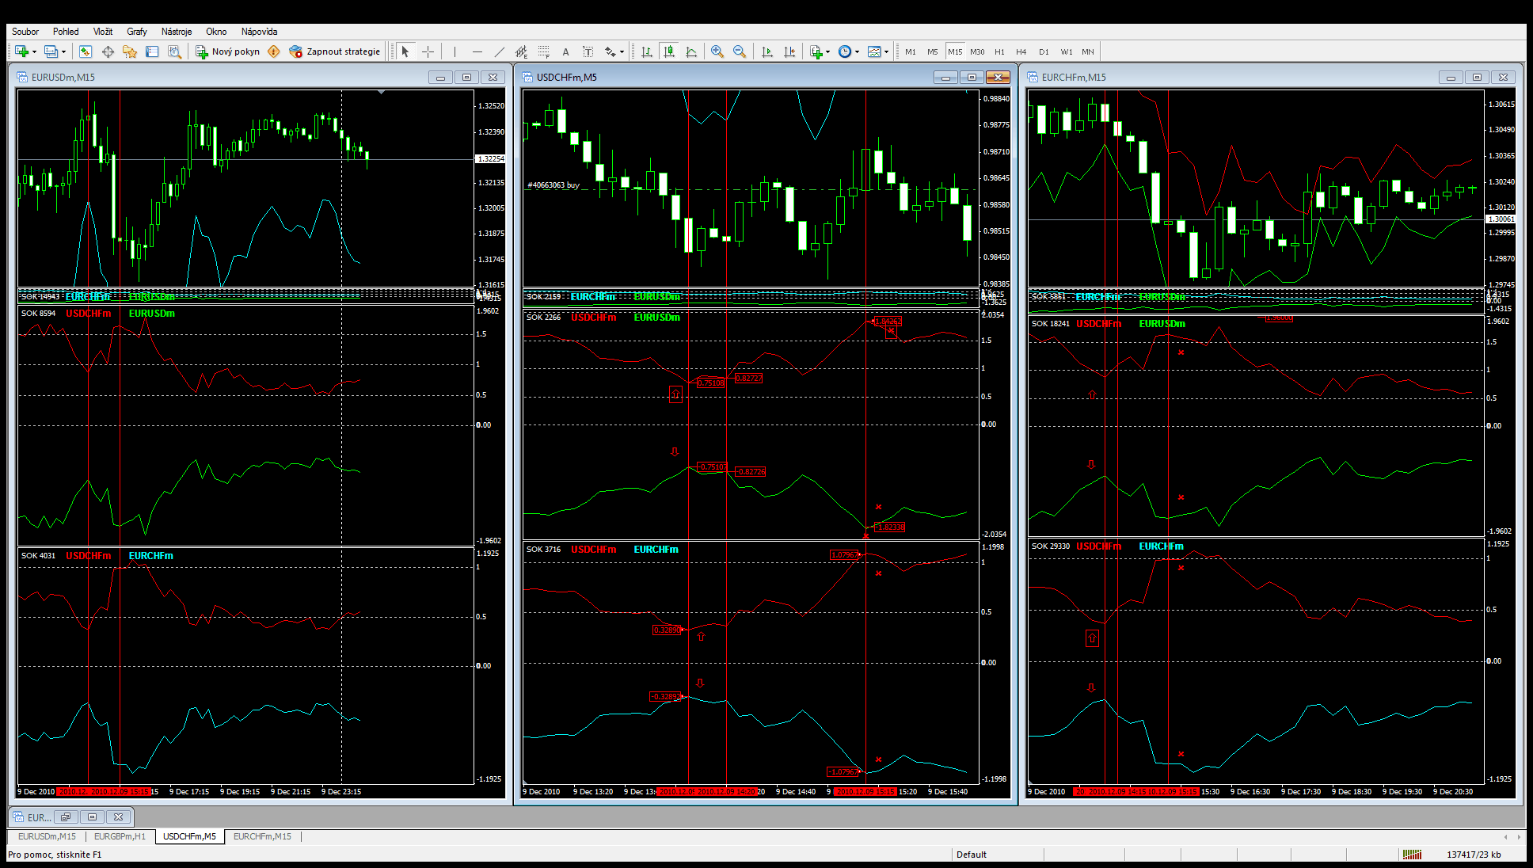Select the H4 timeframe button
Viewport: 1533px width, 868px height.
[1021, 51]
